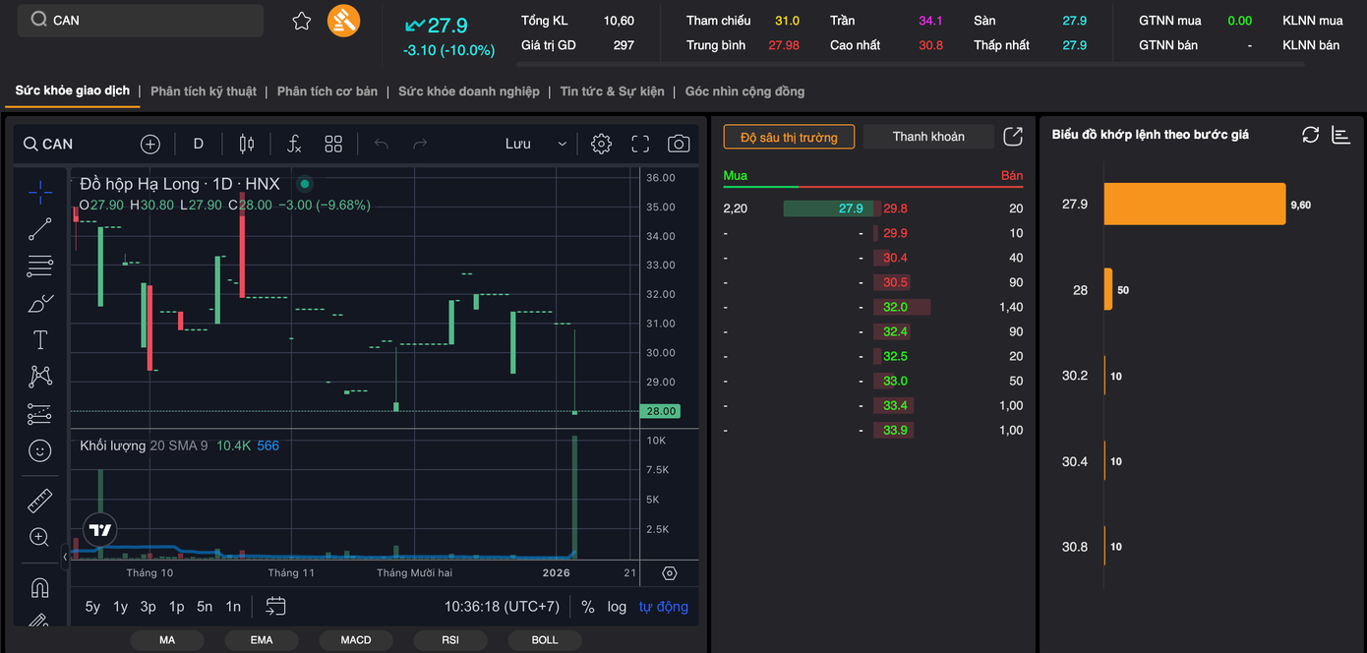Viewport: 1367px width, 653px height.
Task: Toggle percent scale on chart
Action: 588,607
